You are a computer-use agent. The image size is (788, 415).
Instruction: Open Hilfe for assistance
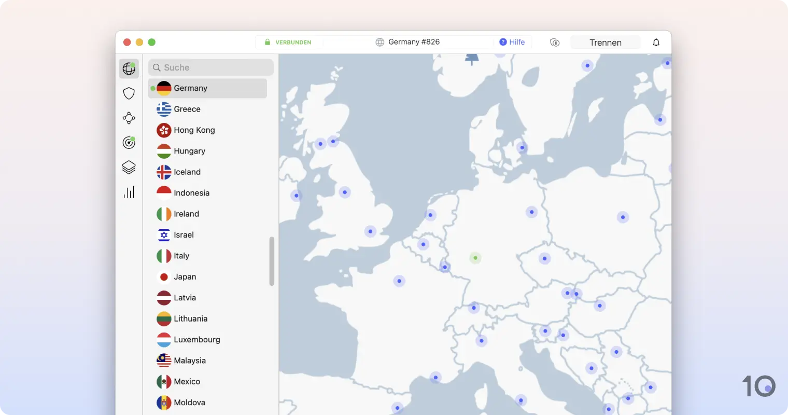pos(512,42)
